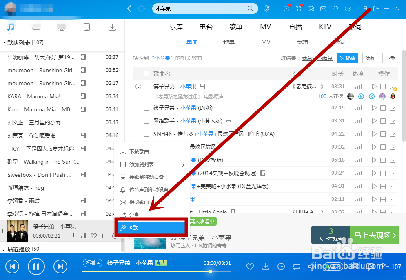The height and width of the screenshot is (280, 406).
Task: Click the 满意 feedback link
Action: pos(306,58)
